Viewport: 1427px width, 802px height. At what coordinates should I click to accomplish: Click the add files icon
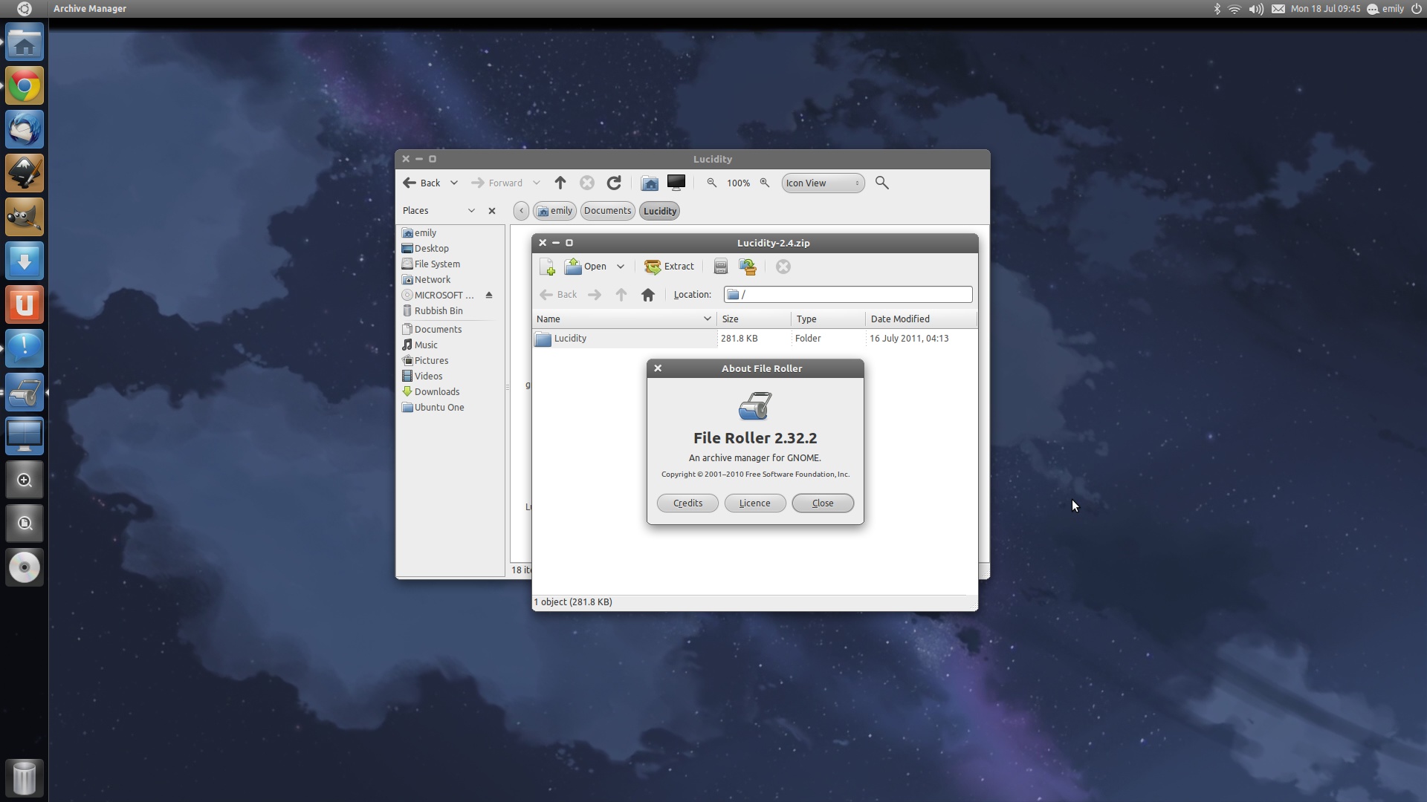tap(720, 267)
